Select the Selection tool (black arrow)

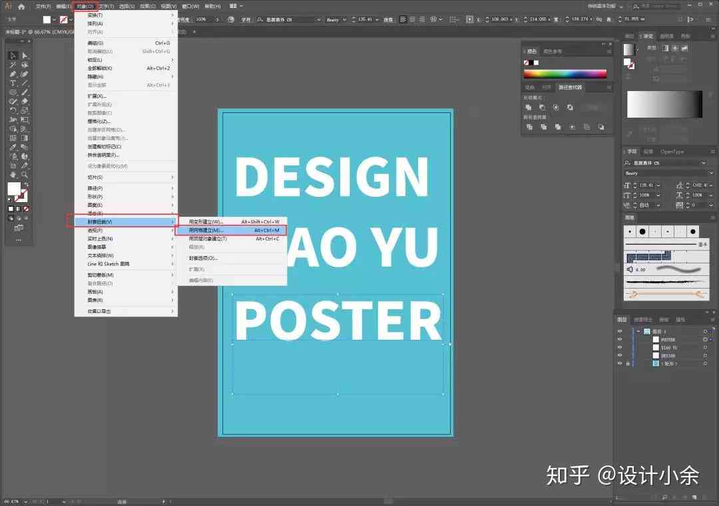tap(13, 55)
